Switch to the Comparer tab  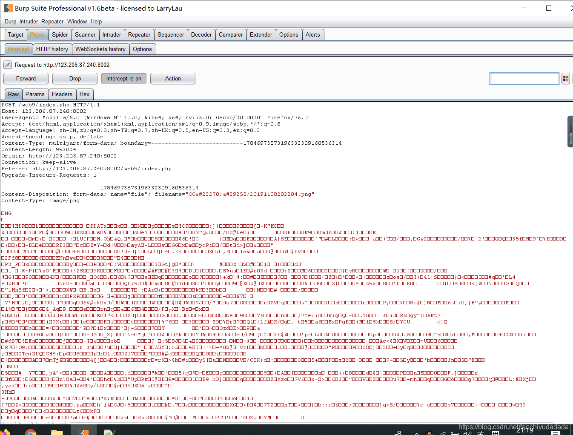(x=231, y=35)
